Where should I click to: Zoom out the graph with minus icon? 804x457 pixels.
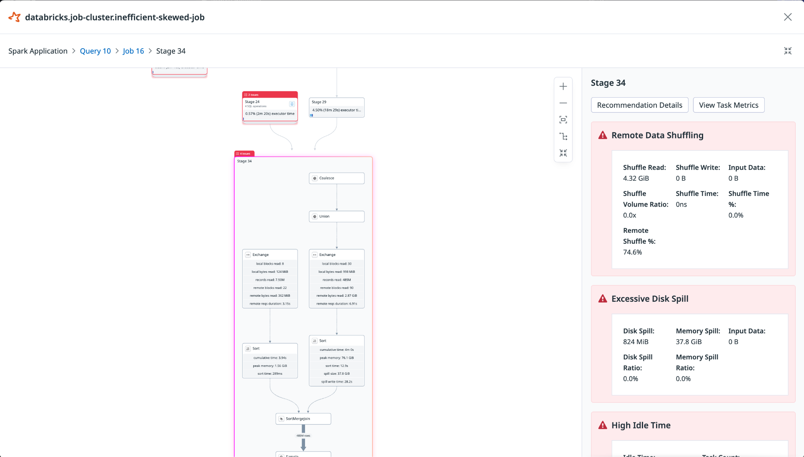click(x=563, y=103)
